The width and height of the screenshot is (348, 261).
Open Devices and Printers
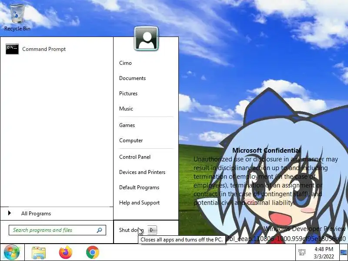(142, 172)
